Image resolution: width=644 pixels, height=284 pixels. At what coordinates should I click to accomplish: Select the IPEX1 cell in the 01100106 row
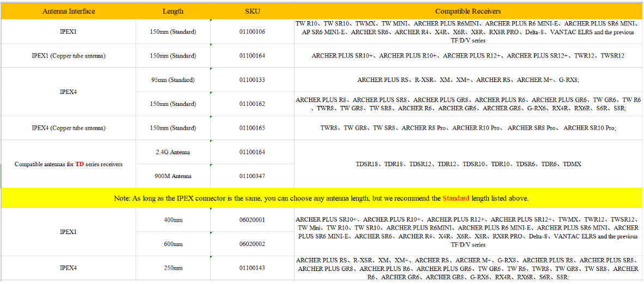point(69,31)
